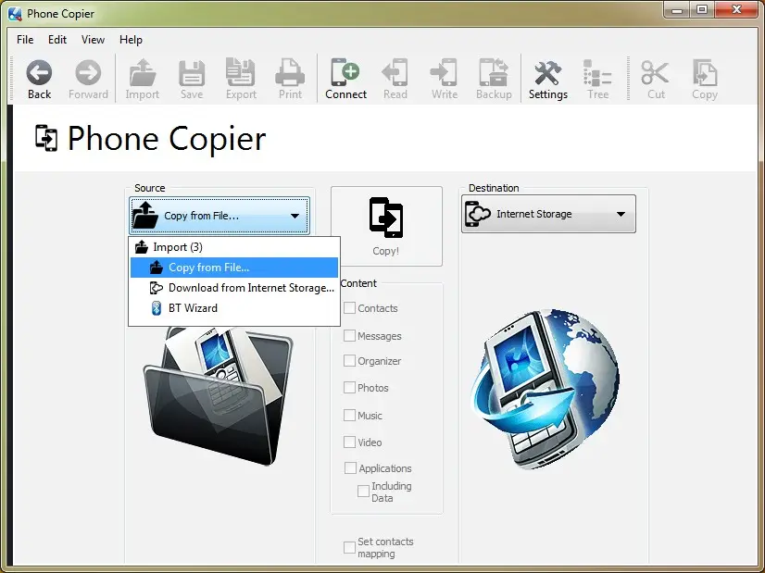Check the Organizer option
Viewport: 765px width, 573px height.
coord(349,361)
